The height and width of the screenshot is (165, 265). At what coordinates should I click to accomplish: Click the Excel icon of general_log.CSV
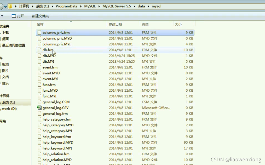(x=39, y=108)
